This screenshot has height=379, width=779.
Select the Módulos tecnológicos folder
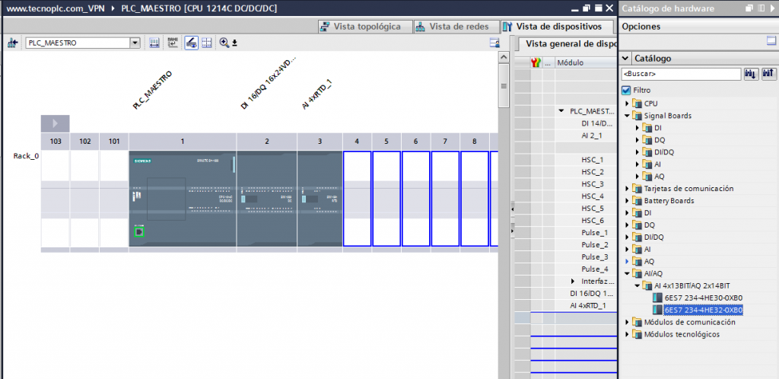pyautogui.click(x=681, y=334)
